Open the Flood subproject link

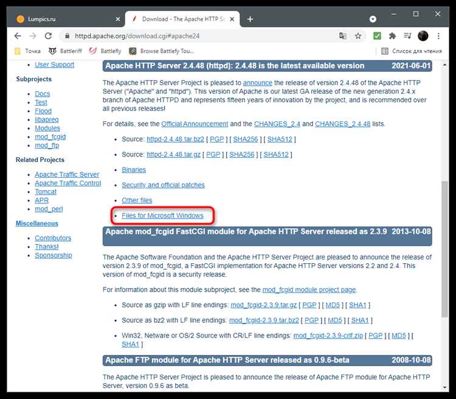tap(43, 111)
